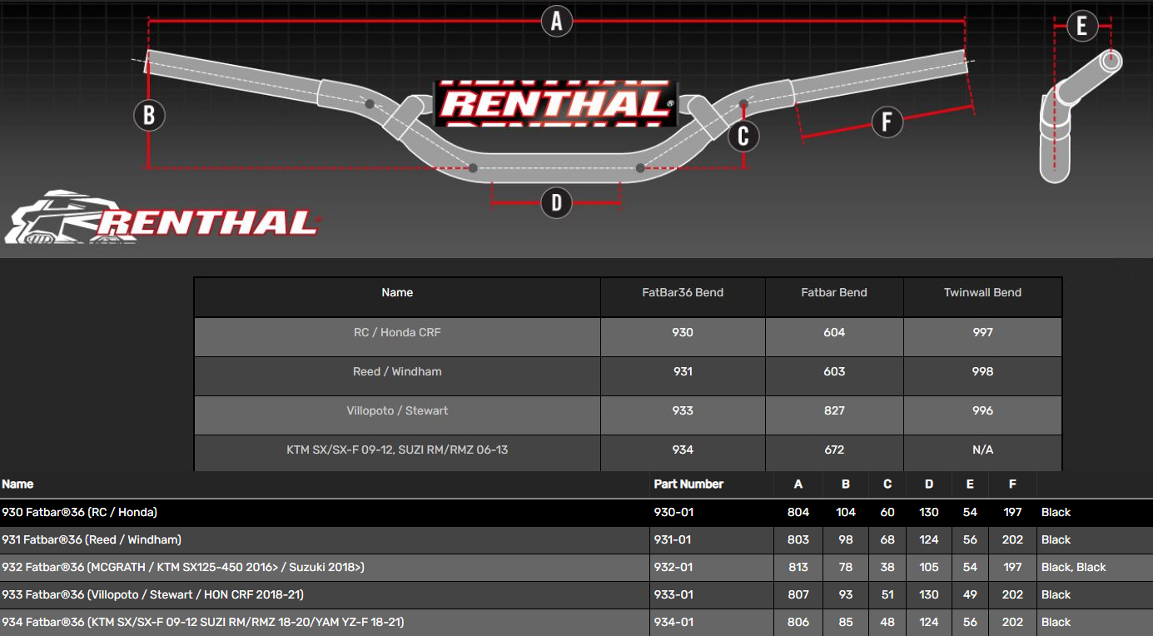Click the 49 sweep value for 933-01
The height and width of the screenshot is (636, 1153).
point(970,594)
